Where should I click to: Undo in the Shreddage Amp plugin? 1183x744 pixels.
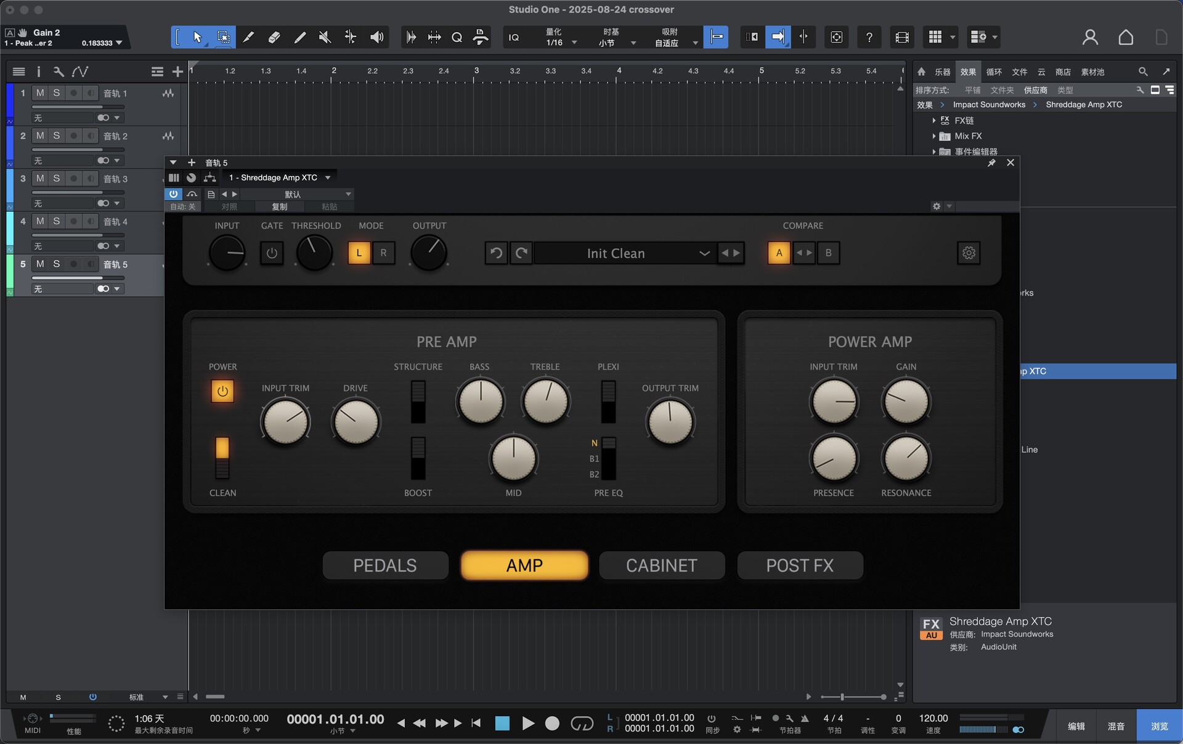point(496,253)
